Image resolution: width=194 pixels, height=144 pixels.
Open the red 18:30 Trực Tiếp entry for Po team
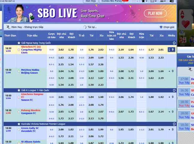pos(184,104)
